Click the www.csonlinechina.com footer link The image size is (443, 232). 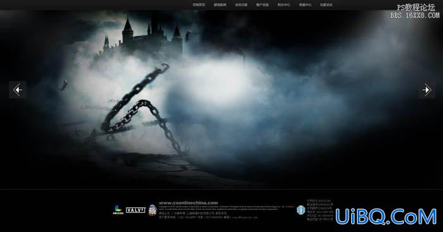[x=189, y=203]
